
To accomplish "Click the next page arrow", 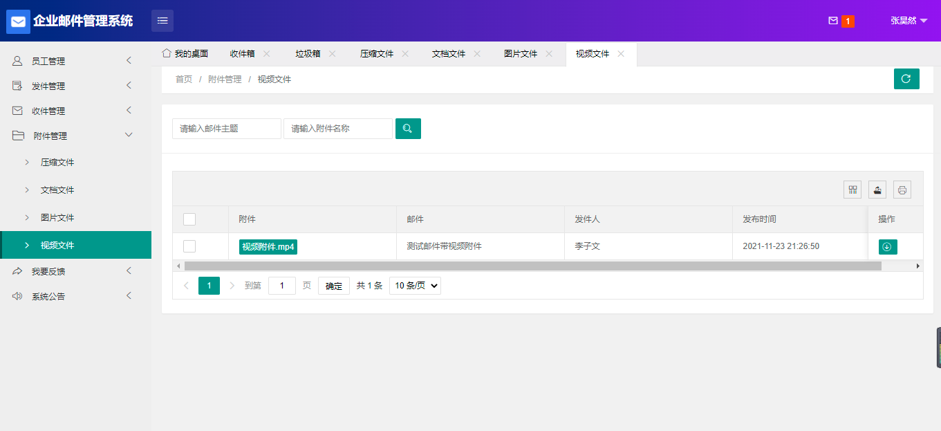I will click(x=232, y=286).
